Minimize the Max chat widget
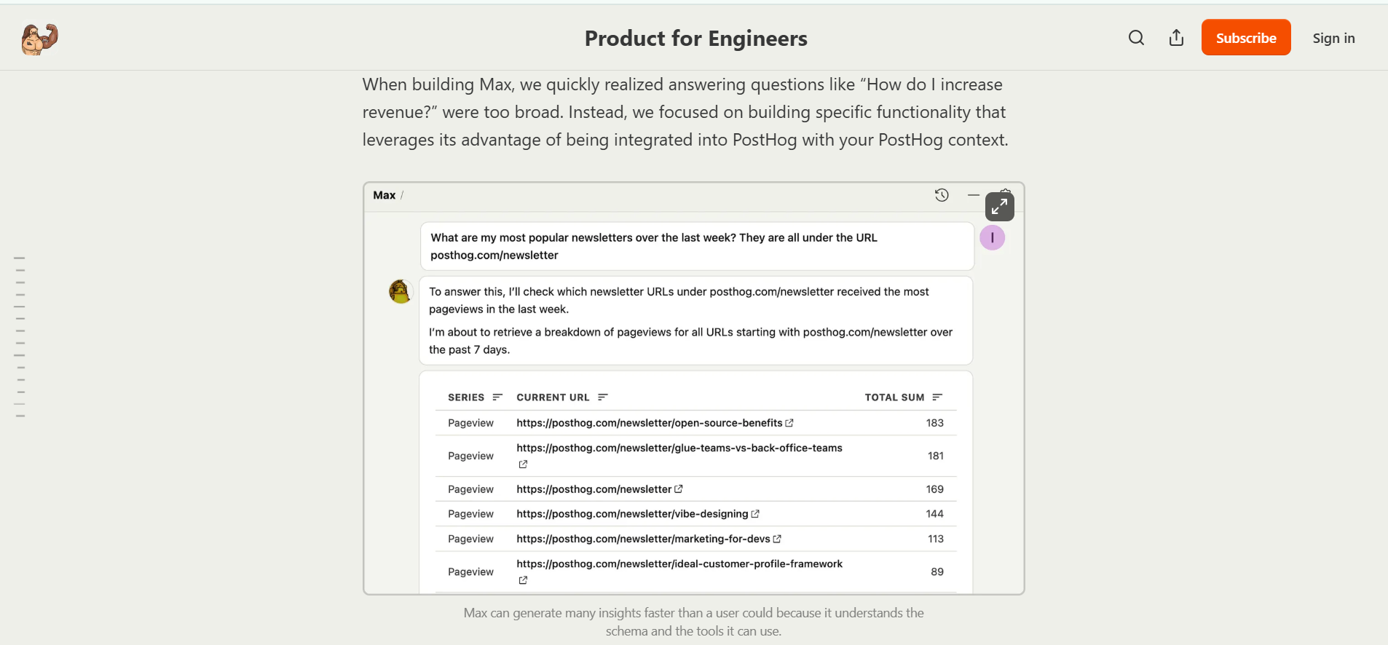This screenshot has width=1388, height=645. [974, 195]
